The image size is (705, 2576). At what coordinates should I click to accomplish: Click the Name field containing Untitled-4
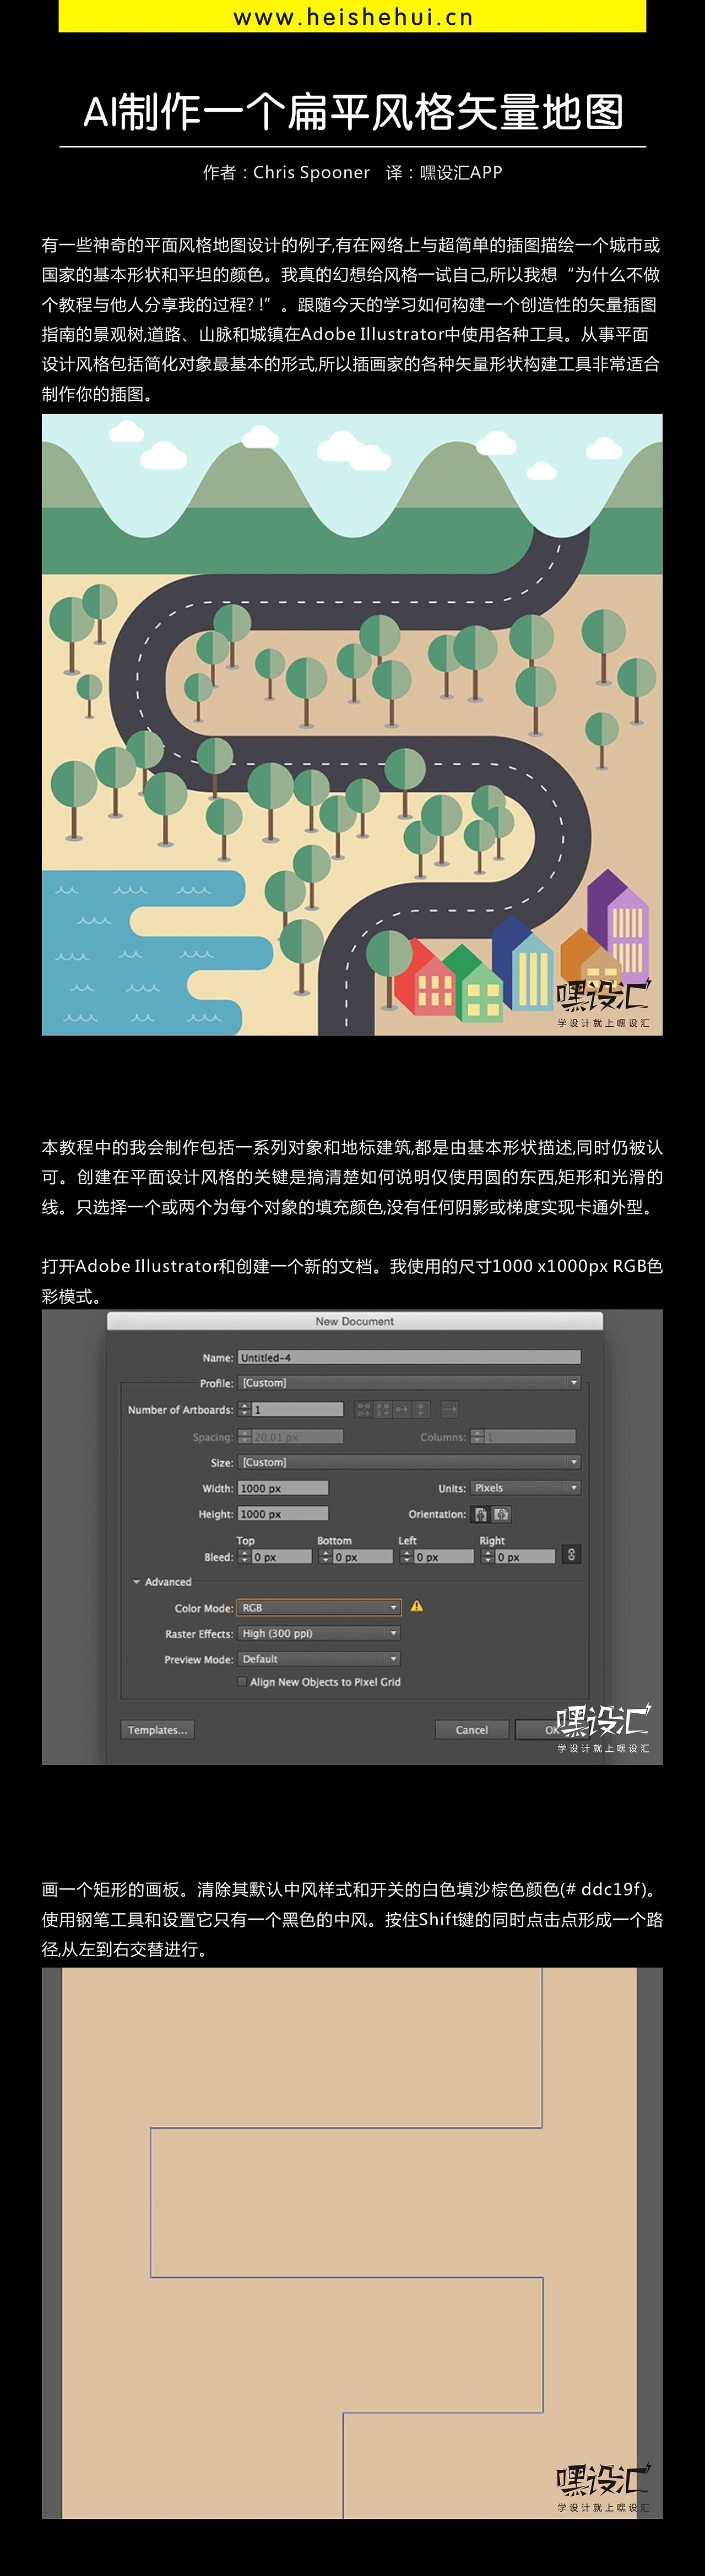point(409,1357)
